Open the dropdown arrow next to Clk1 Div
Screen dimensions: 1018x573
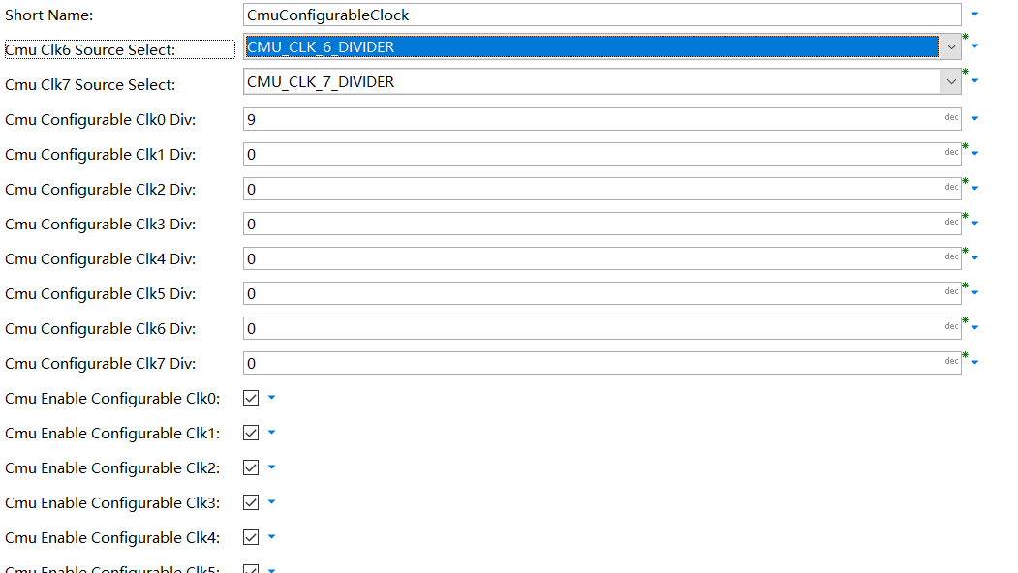point(974,152)
